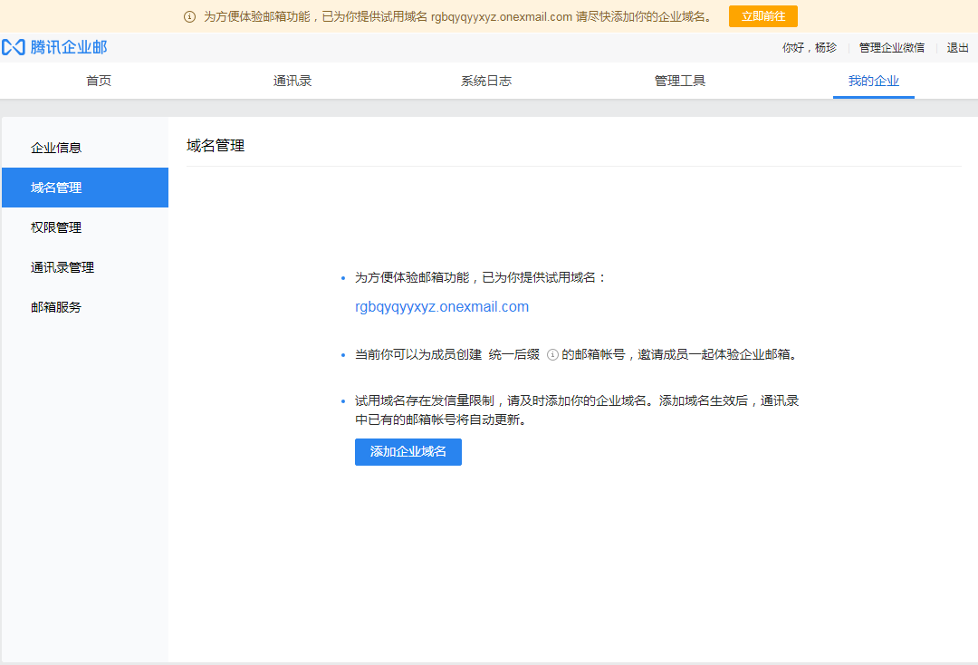Click the 立即前往 orange button
The image size is (978, 665).
coord(762,17)
